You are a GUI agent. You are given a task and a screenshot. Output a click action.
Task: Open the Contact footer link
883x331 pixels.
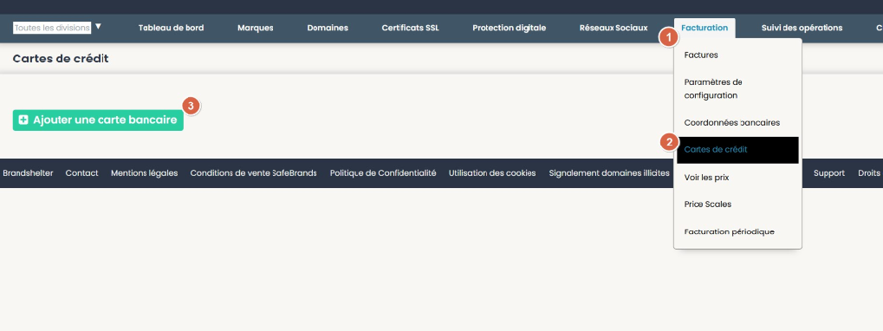tap(81, 173)
